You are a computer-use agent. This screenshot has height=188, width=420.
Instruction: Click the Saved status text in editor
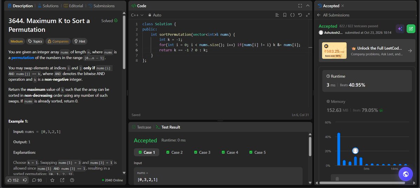click(136, 115)
